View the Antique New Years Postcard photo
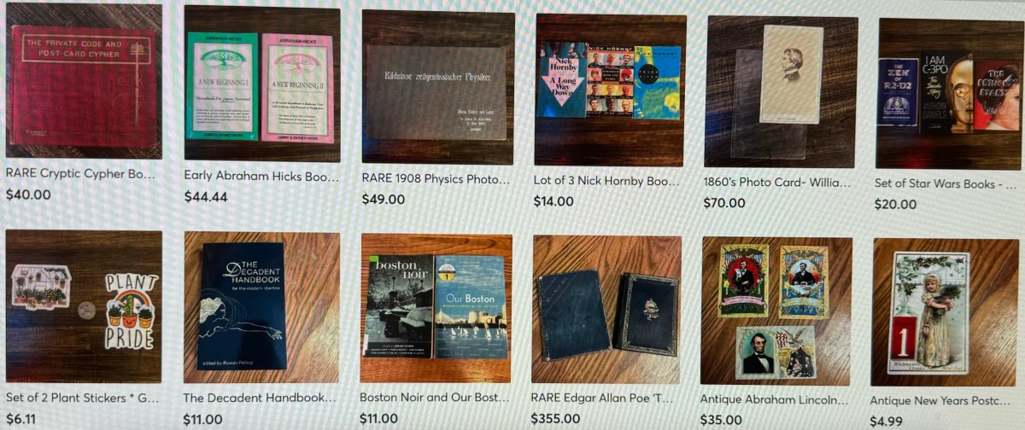This screenshot has width=1025, height=430. [946, 312]
